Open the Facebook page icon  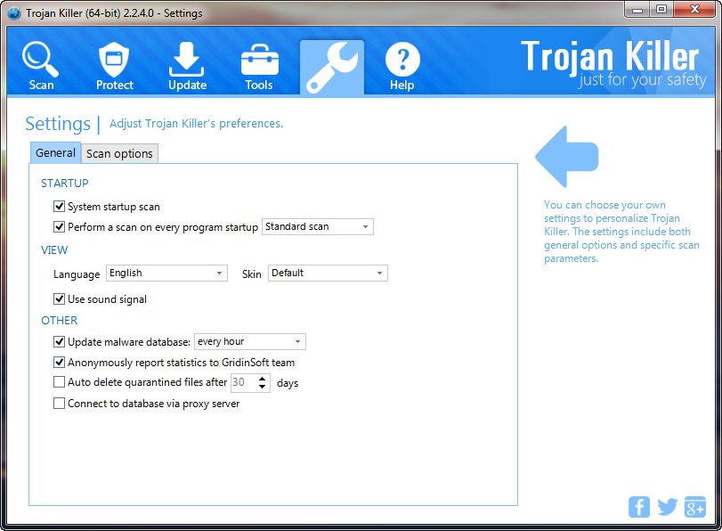639,507
